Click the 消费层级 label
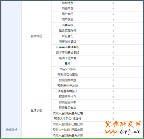The image size is (144, 139). pyautogui.click(x=68, y=25)
